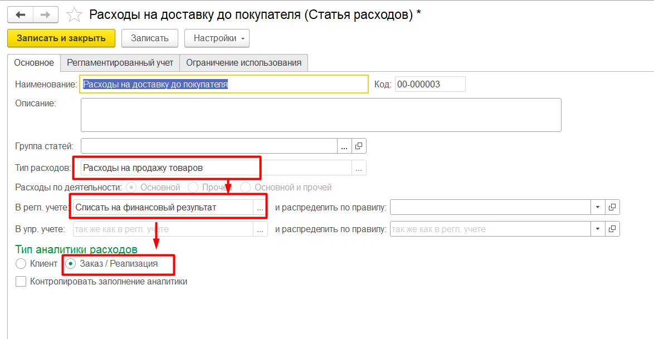Select the 'Заказ / Реализация' radio button

[x=71, y=264]
